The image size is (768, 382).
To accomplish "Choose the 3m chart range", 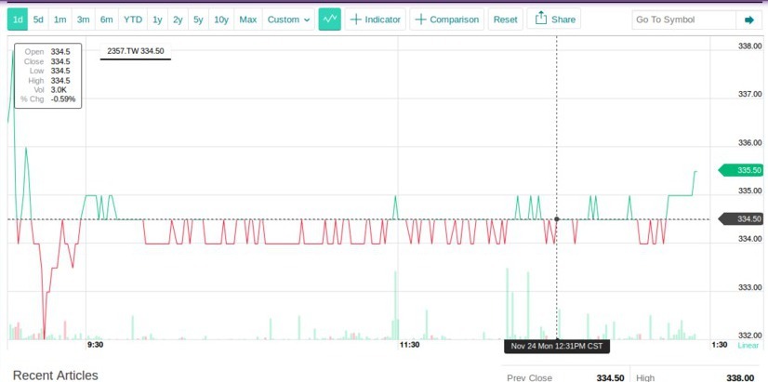I will [84, 20].
